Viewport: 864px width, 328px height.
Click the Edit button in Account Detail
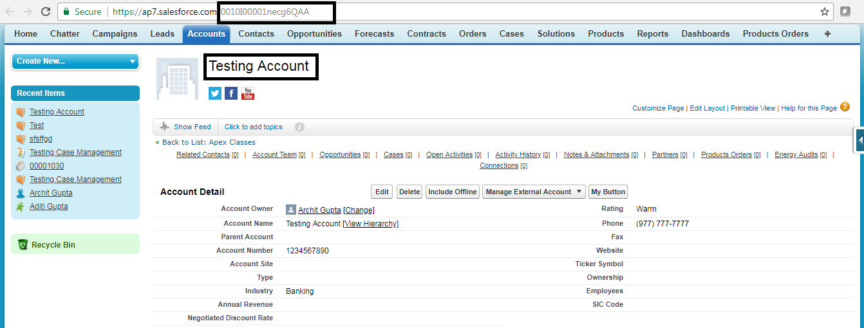tap(382, 192)
